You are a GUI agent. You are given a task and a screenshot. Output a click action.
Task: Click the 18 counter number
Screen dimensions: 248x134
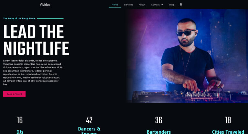tap(228, 120)
